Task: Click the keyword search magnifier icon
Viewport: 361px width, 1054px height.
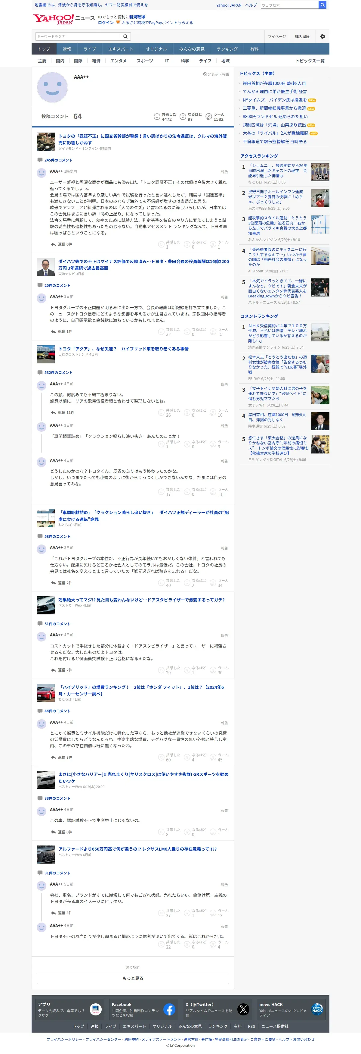Action: [x=125, y=36]
